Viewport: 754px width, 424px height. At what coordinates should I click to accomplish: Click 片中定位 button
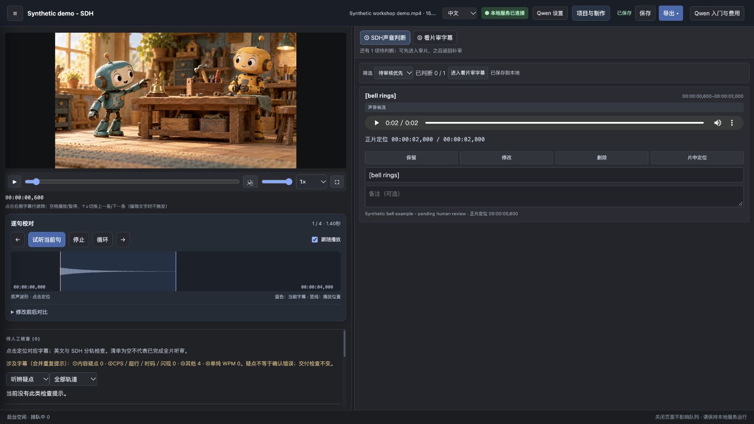coord(697,158)
